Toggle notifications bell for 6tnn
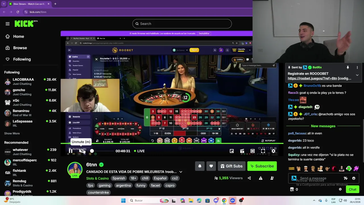The width and height of the screenshot is (364, 205). pyautogui.click(x=200, y=166)
